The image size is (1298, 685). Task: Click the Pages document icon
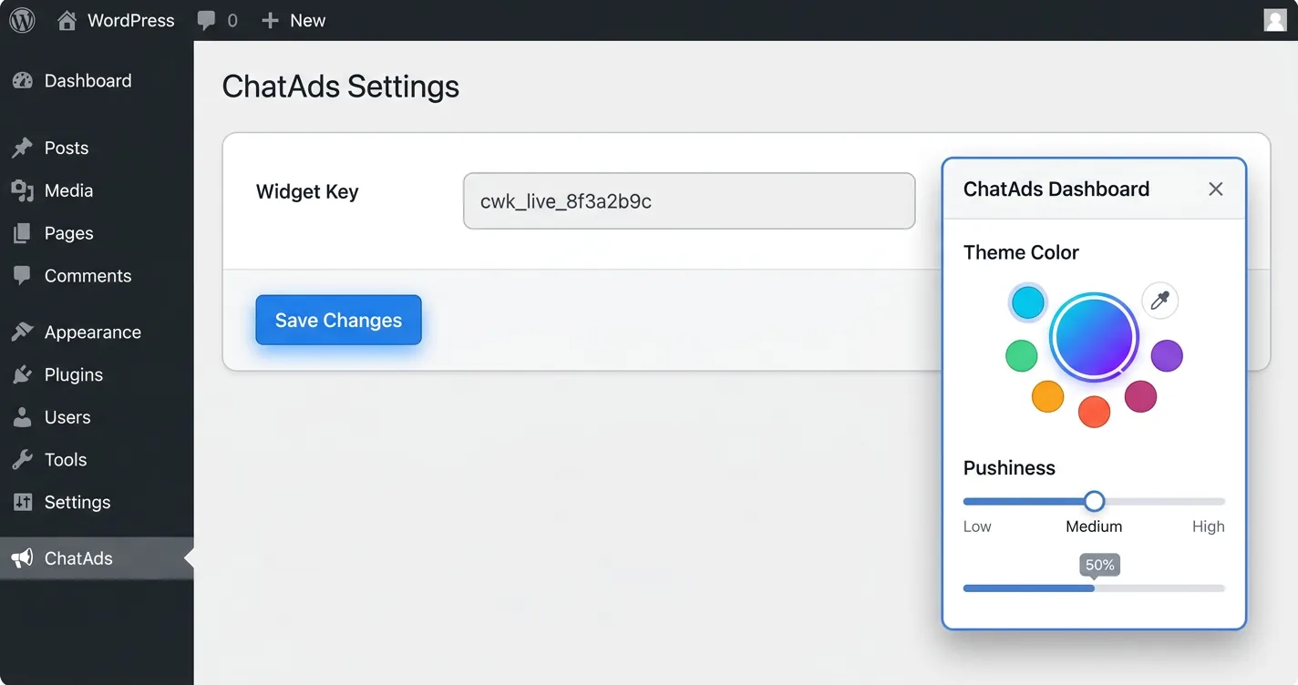coord(22,233)
